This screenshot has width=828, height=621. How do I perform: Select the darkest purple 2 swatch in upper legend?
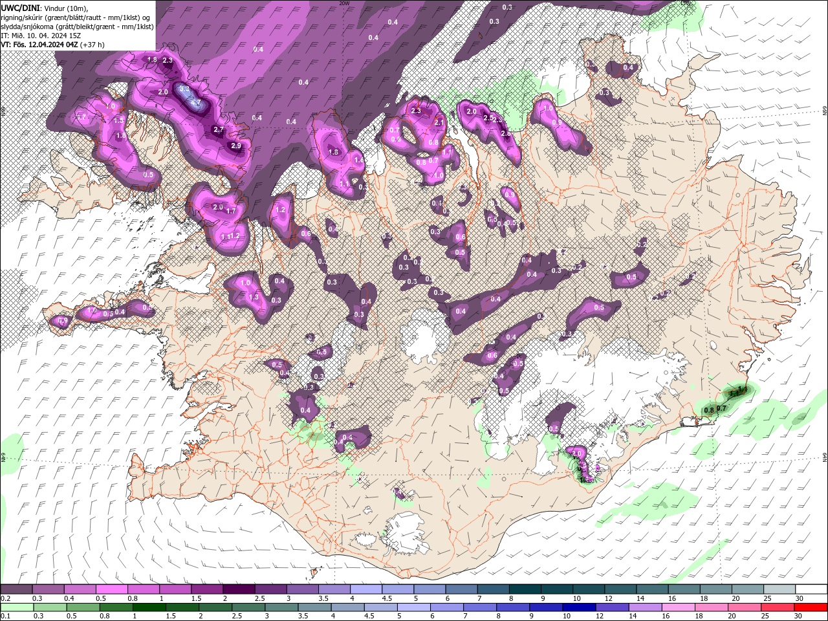[238, 589]
